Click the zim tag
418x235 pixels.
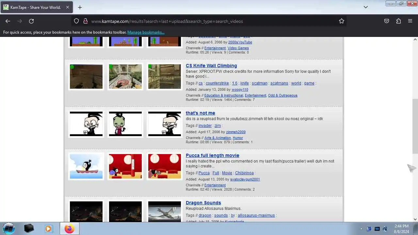click(217, 126)
